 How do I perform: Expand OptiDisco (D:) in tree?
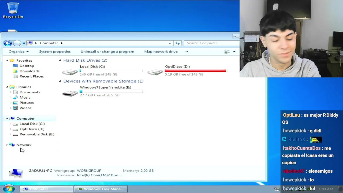click(10, 129)
